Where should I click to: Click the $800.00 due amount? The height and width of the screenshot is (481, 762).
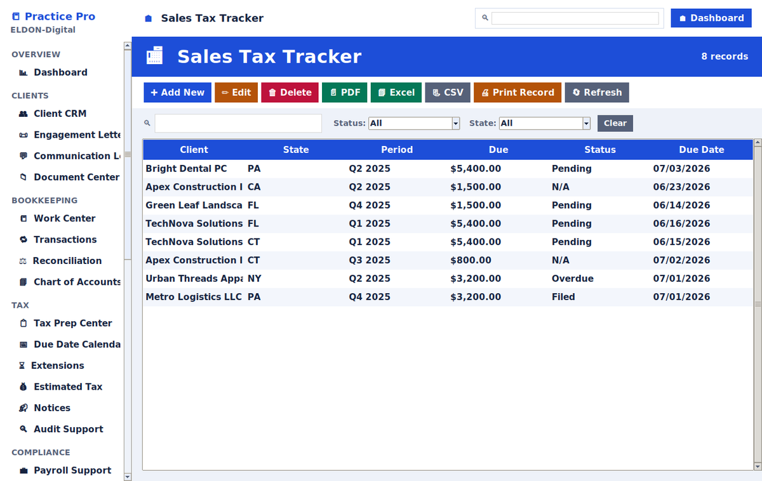point(471,260)
